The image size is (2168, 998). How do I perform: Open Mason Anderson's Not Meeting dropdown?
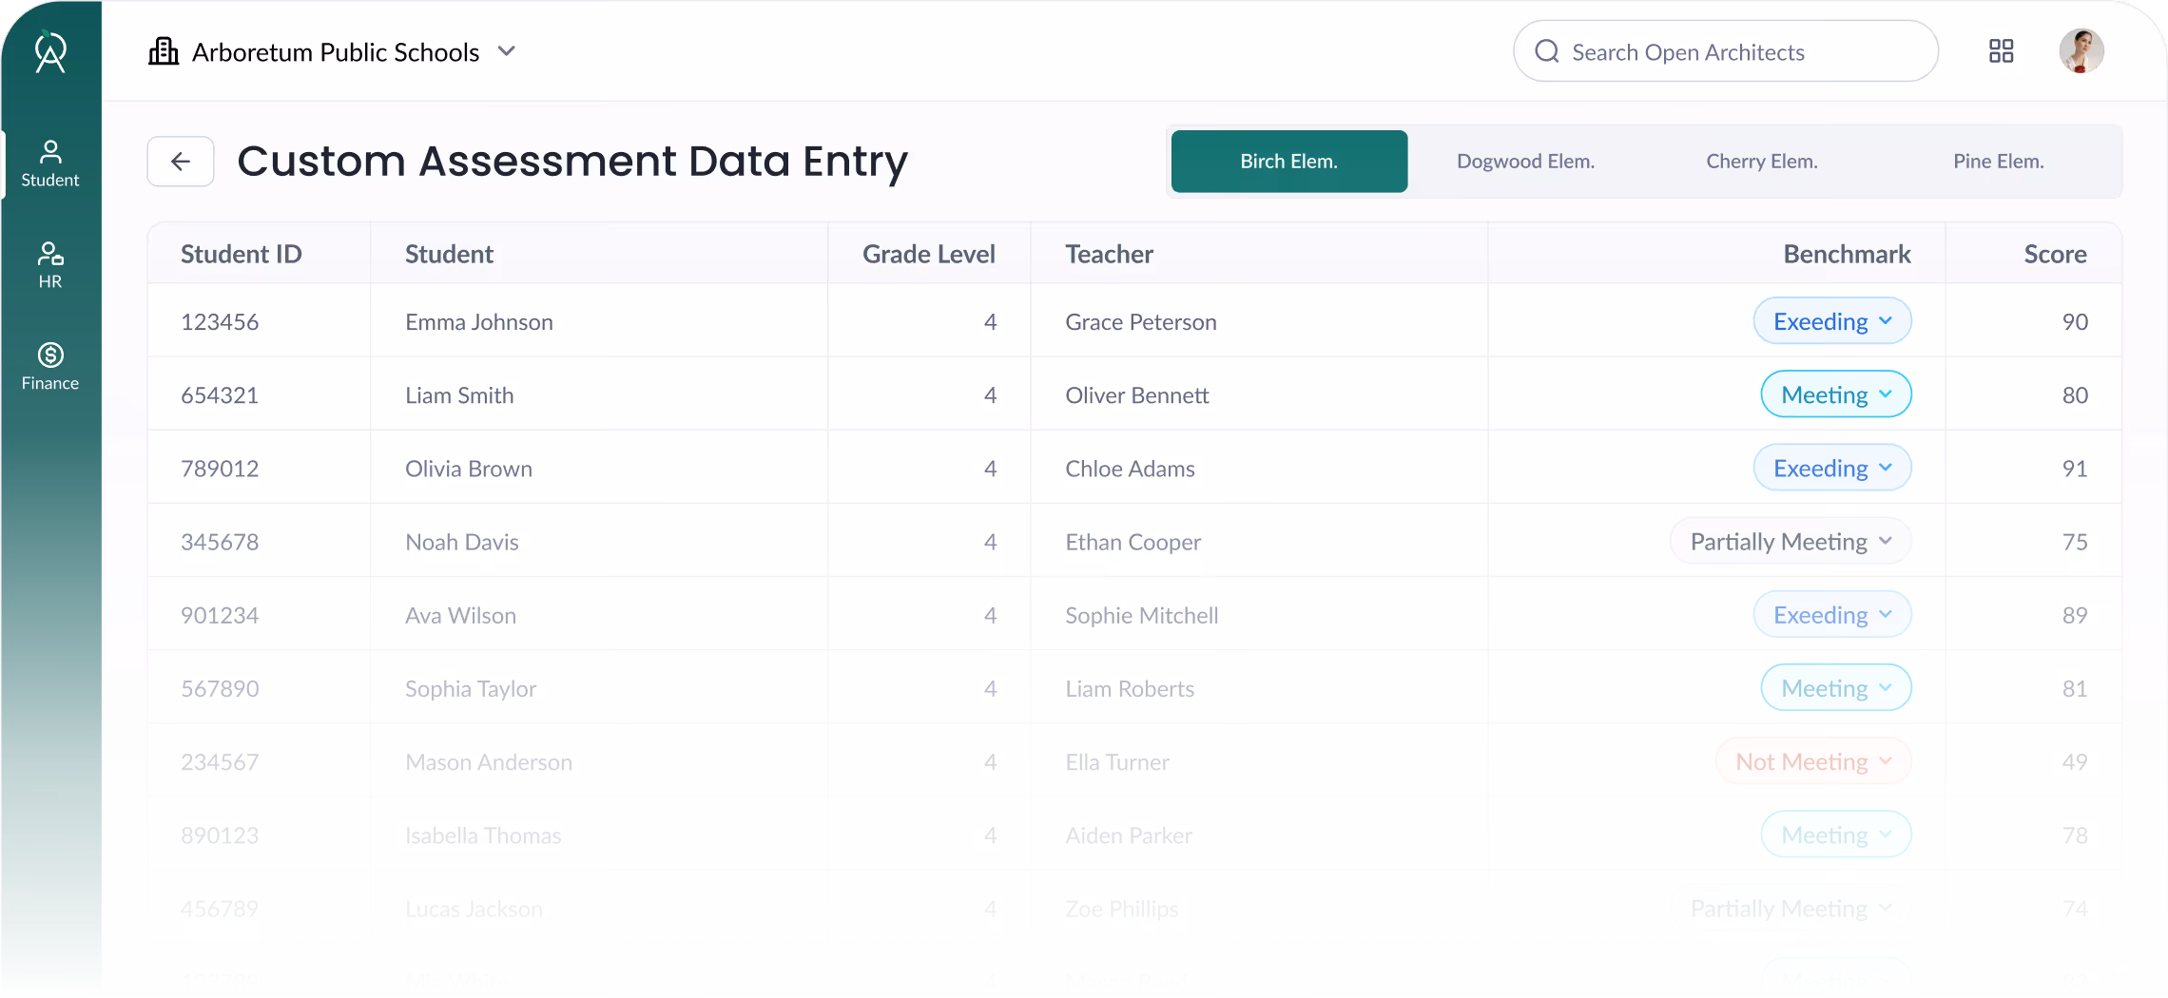click(x=1812, y=761)
